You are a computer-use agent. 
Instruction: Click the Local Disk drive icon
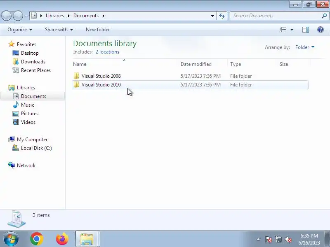[16, 148]
